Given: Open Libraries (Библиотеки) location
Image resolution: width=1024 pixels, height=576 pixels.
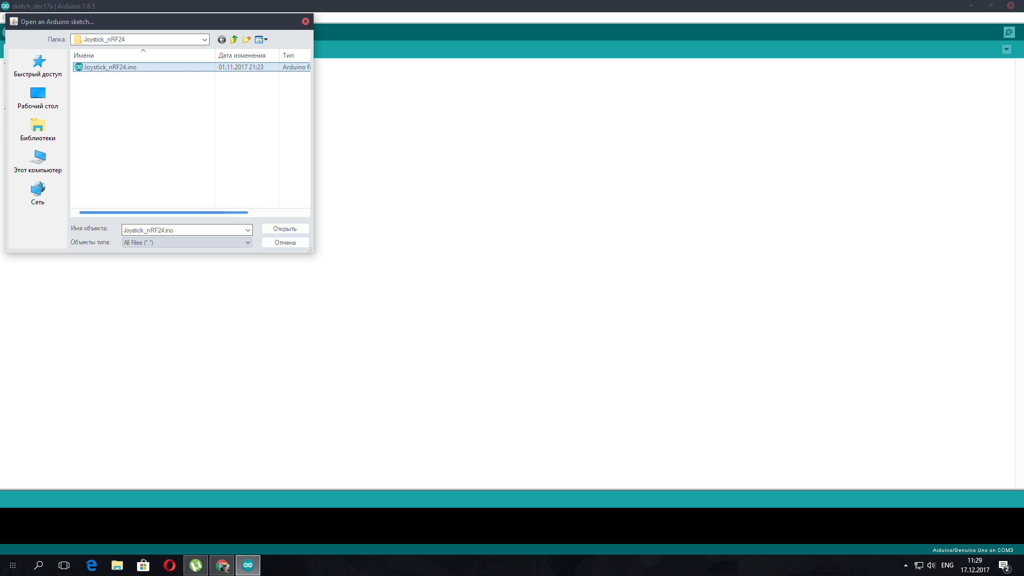Looking at the screenshot, I should 38,130.
